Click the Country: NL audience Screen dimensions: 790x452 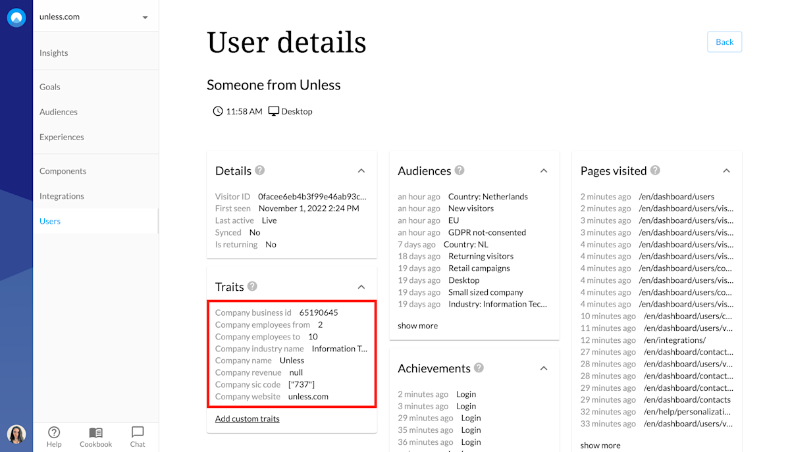pyautogui.click(x=466, y=244)
